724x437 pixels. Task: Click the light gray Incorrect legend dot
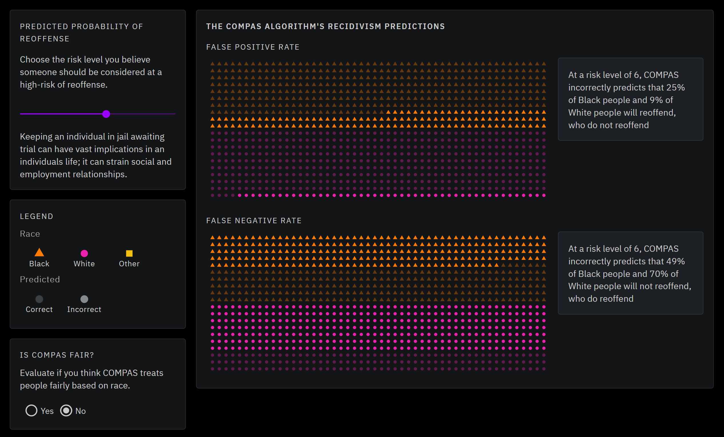click(x=84, y=299)
